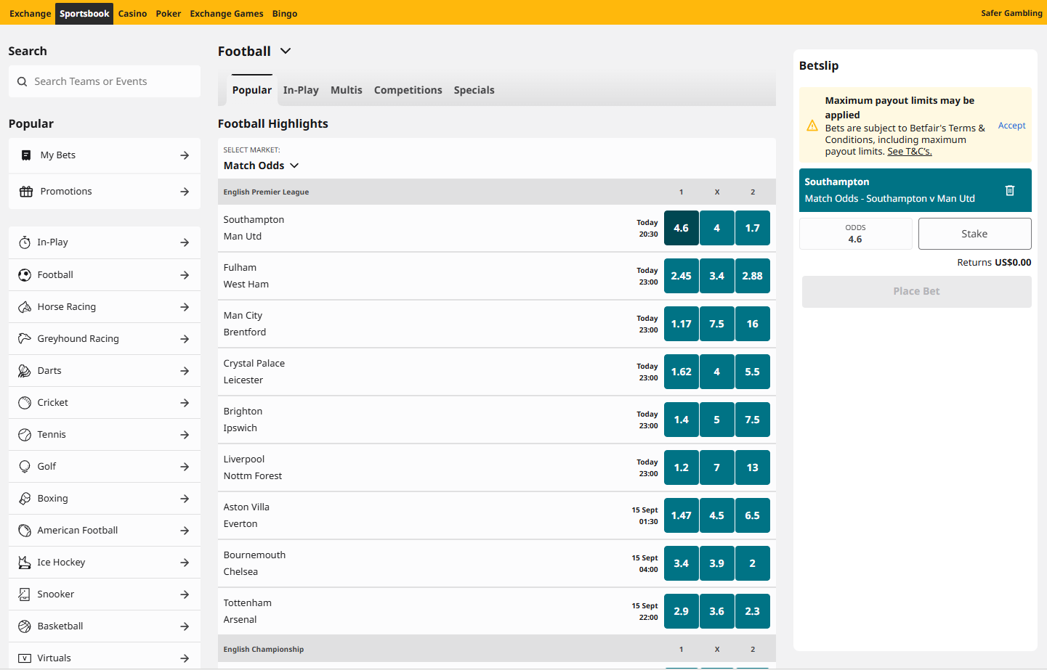
Task: Select Arsenal win odds 2.3
Action: (753, 611)
